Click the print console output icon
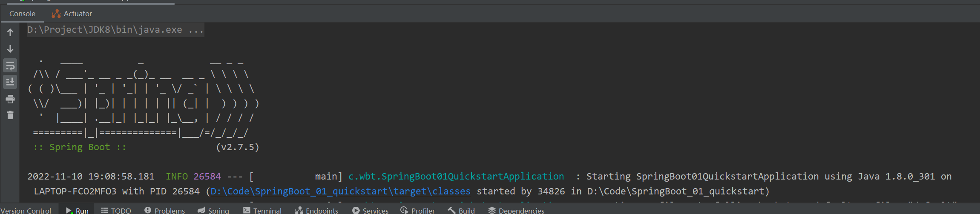The width and height of the screenshot is (980, 214). pos(10,99)
